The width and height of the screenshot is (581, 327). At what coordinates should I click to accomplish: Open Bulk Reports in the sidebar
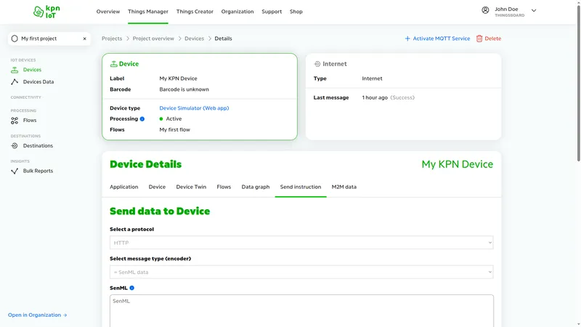[38, 171]
